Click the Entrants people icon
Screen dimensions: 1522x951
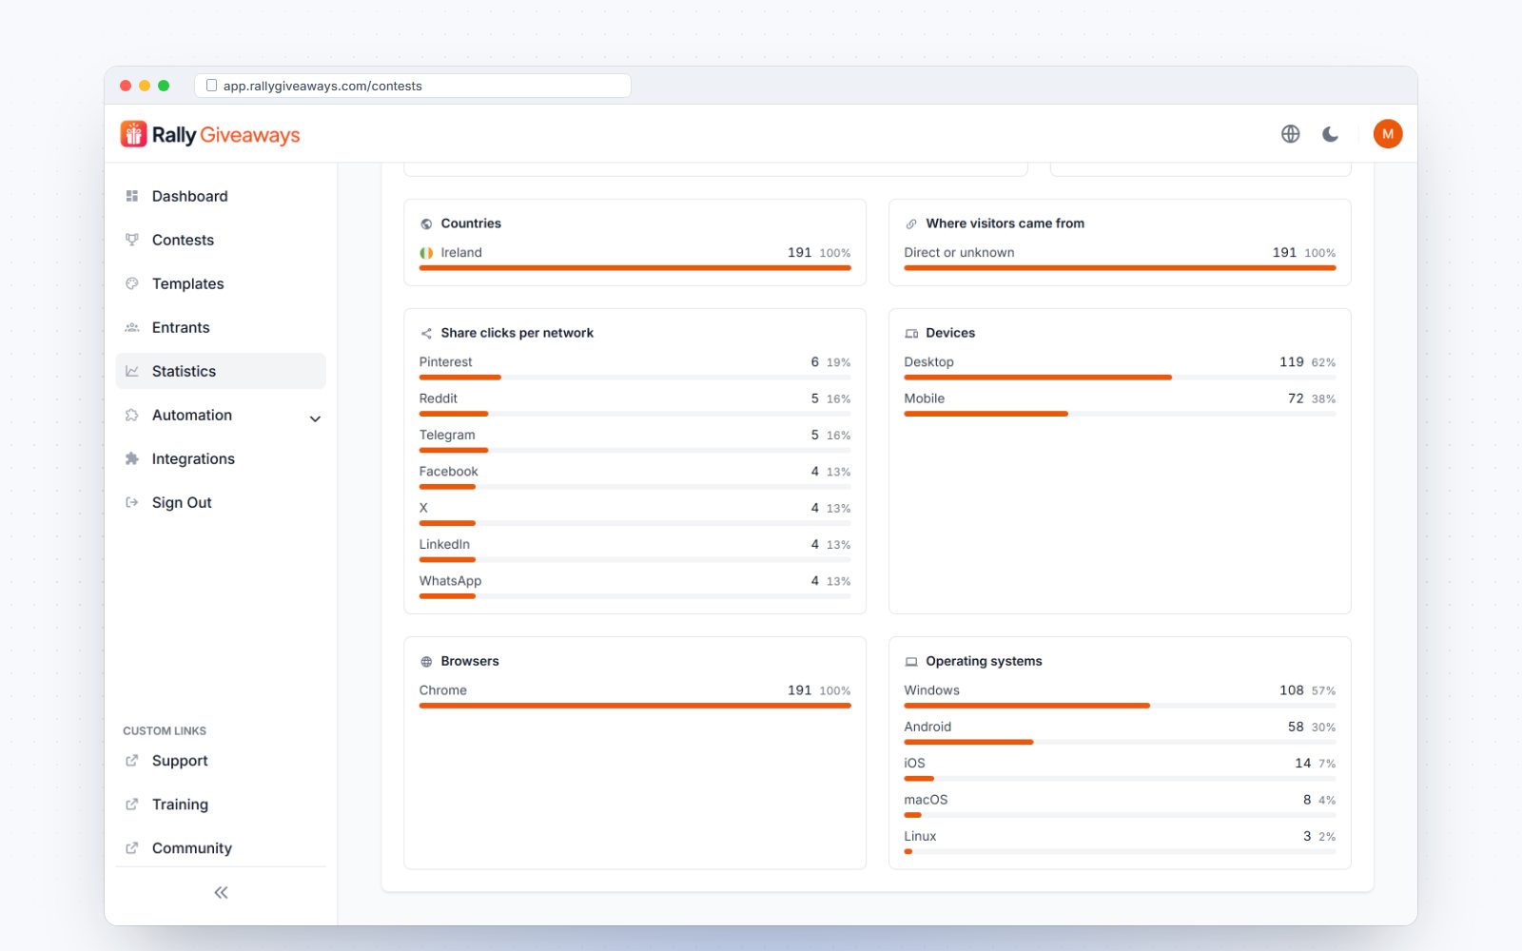pyautogui.click(x=132, y=327)
